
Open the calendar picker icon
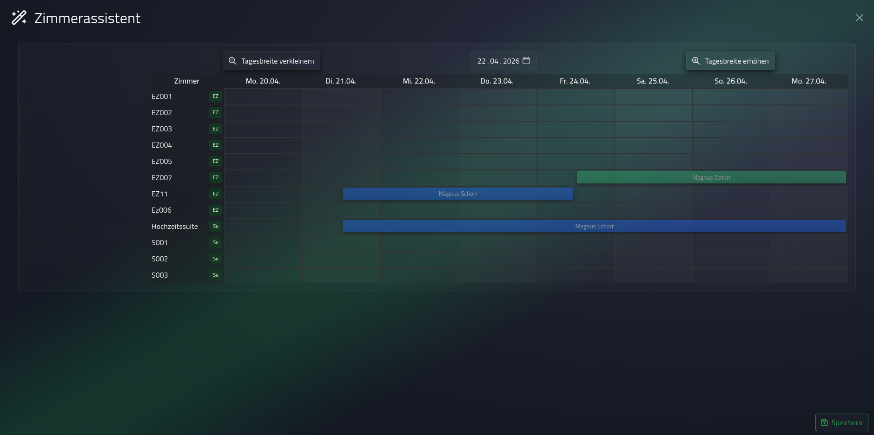click(x=526, y=61)
